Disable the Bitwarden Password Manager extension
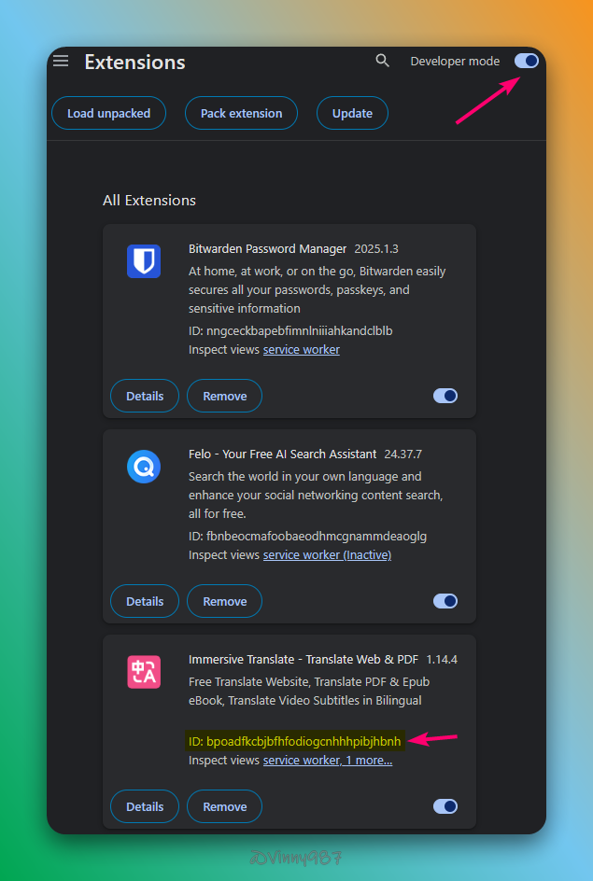The image size is (593, 881). point(445,396)
